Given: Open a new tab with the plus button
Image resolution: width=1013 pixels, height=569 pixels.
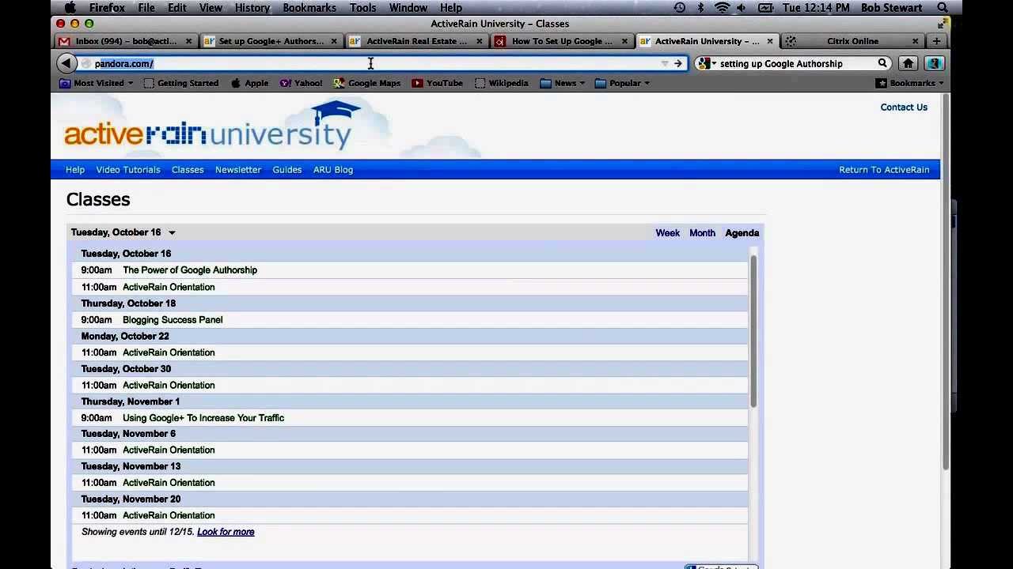Looking at the screenshot, I should pos(937,41).
